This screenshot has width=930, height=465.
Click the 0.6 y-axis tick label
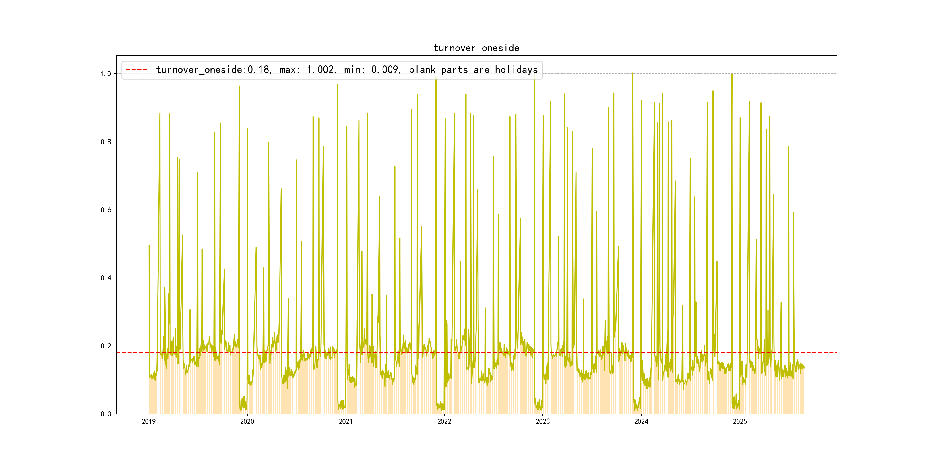(105, 210)
